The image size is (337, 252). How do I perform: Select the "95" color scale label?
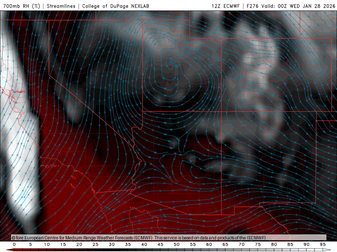click(323, 244)
